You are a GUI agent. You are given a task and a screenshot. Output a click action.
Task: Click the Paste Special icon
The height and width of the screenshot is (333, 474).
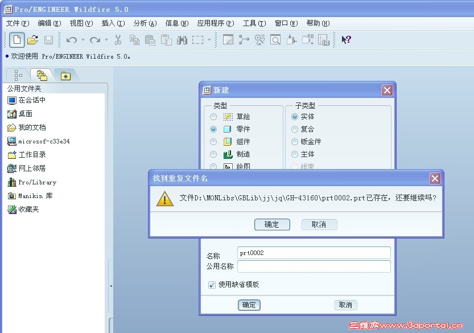(x=166, y=40)
